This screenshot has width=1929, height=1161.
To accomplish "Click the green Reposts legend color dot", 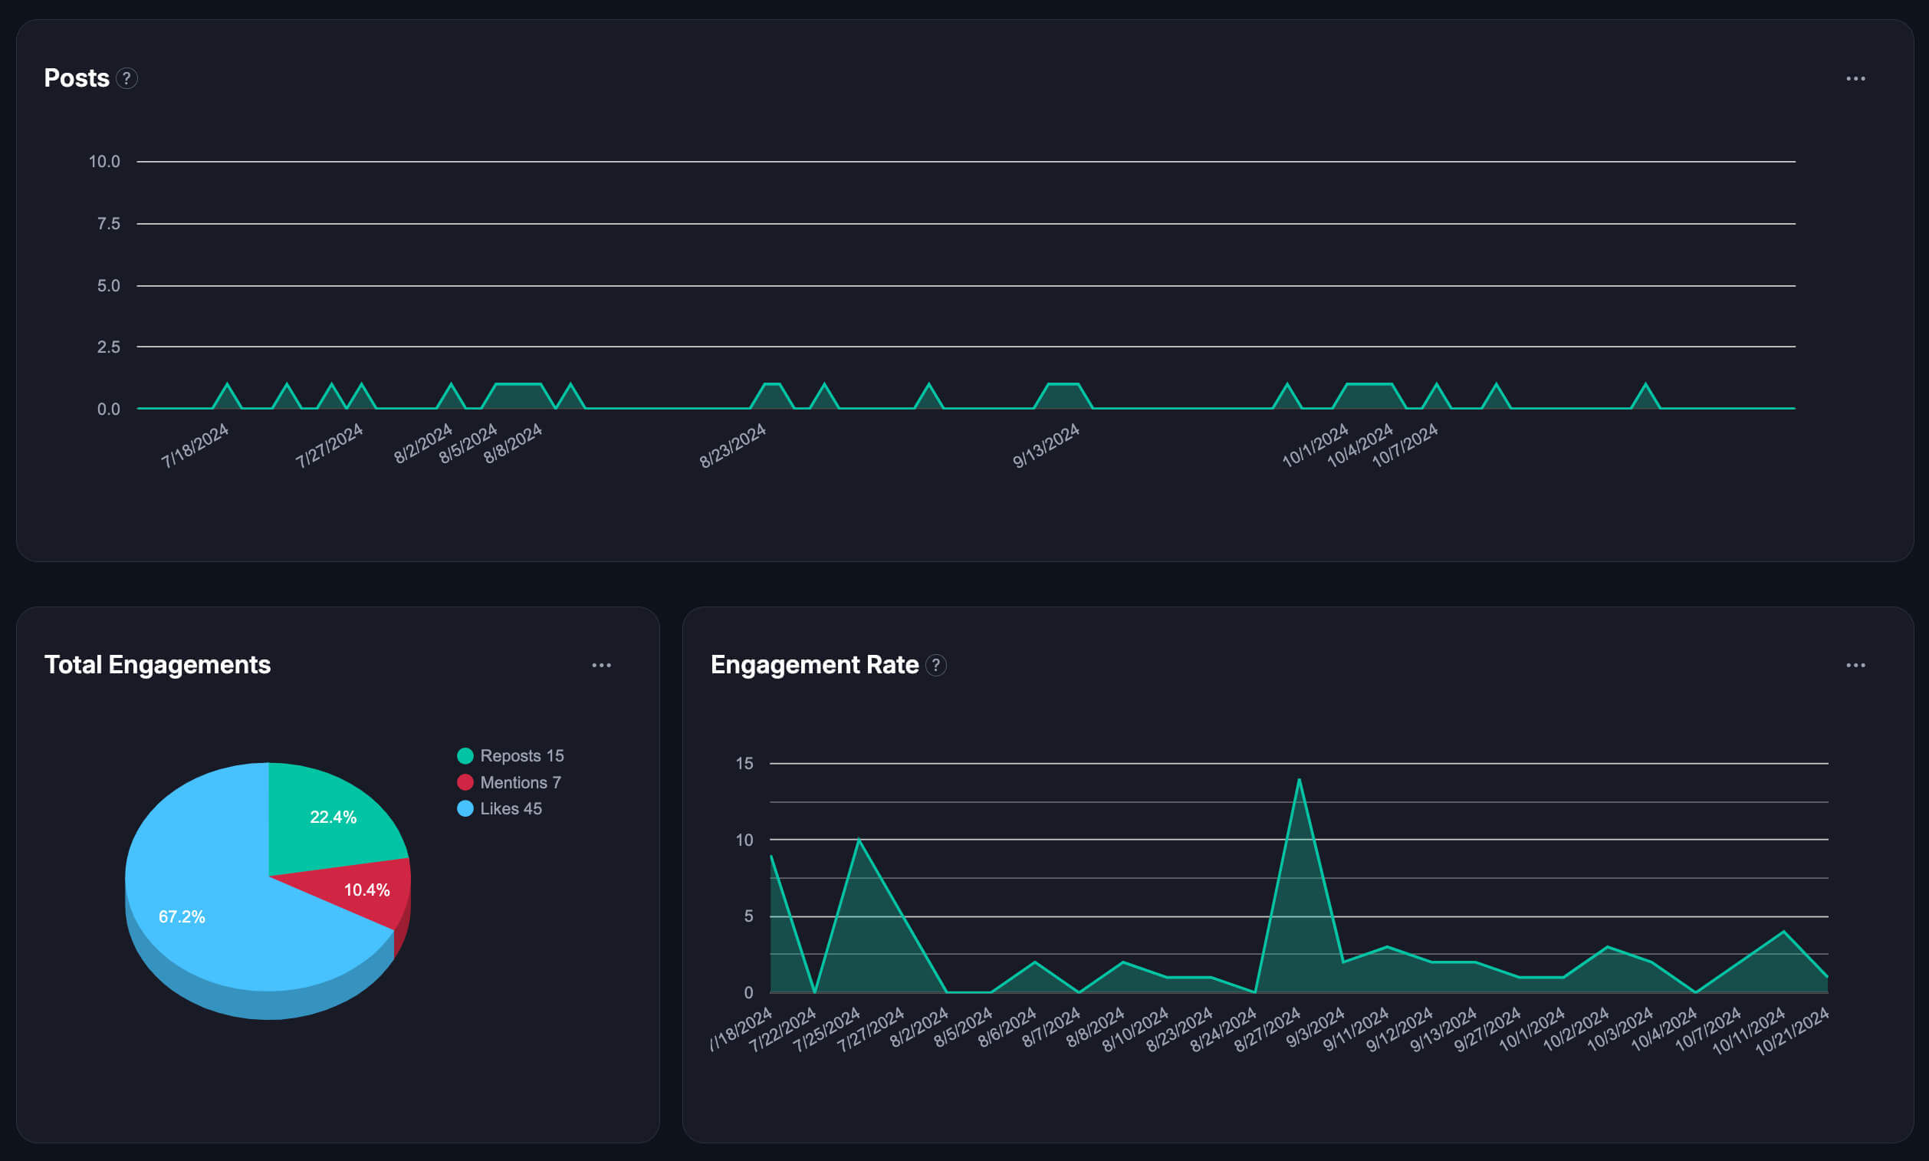I will click(x=465, y=756).
